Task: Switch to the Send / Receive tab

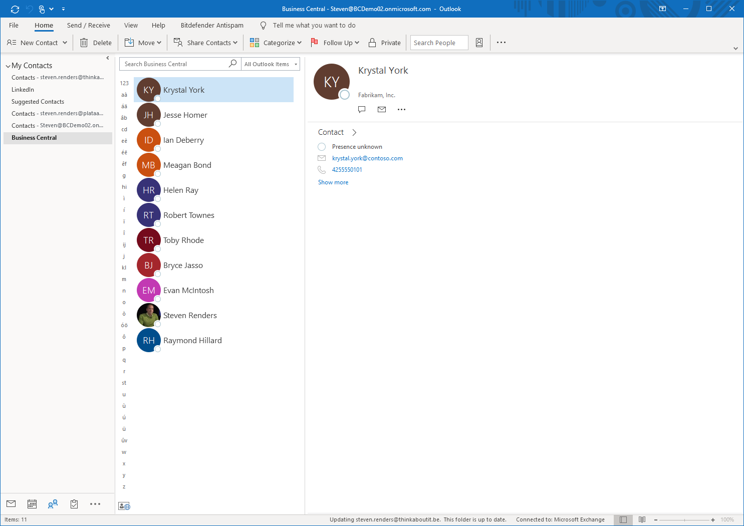Action: tap(89, 25)
